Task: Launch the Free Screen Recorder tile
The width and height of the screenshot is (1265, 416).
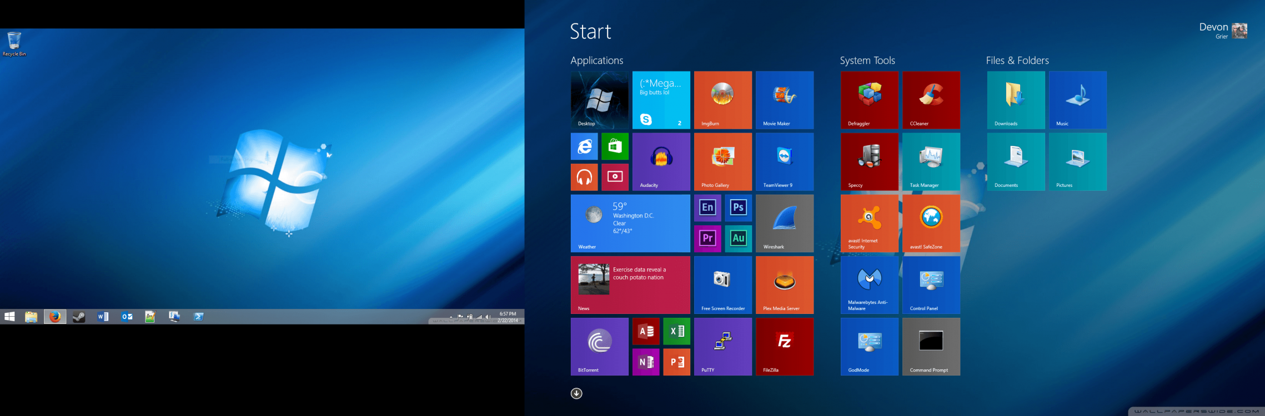Action: [x=723, y=285]
